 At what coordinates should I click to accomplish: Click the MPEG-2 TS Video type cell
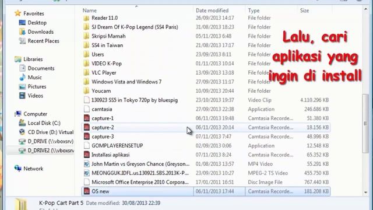coord(268,173)
